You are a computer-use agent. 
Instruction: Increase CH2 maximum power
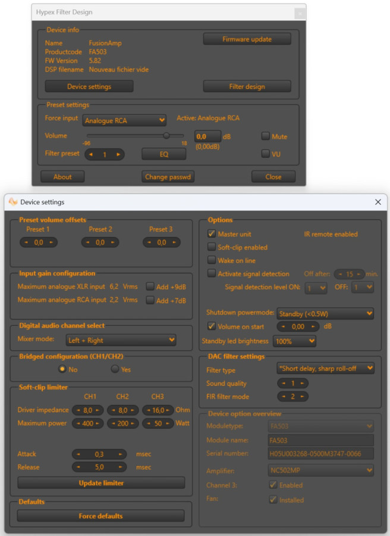coord(133,423)
